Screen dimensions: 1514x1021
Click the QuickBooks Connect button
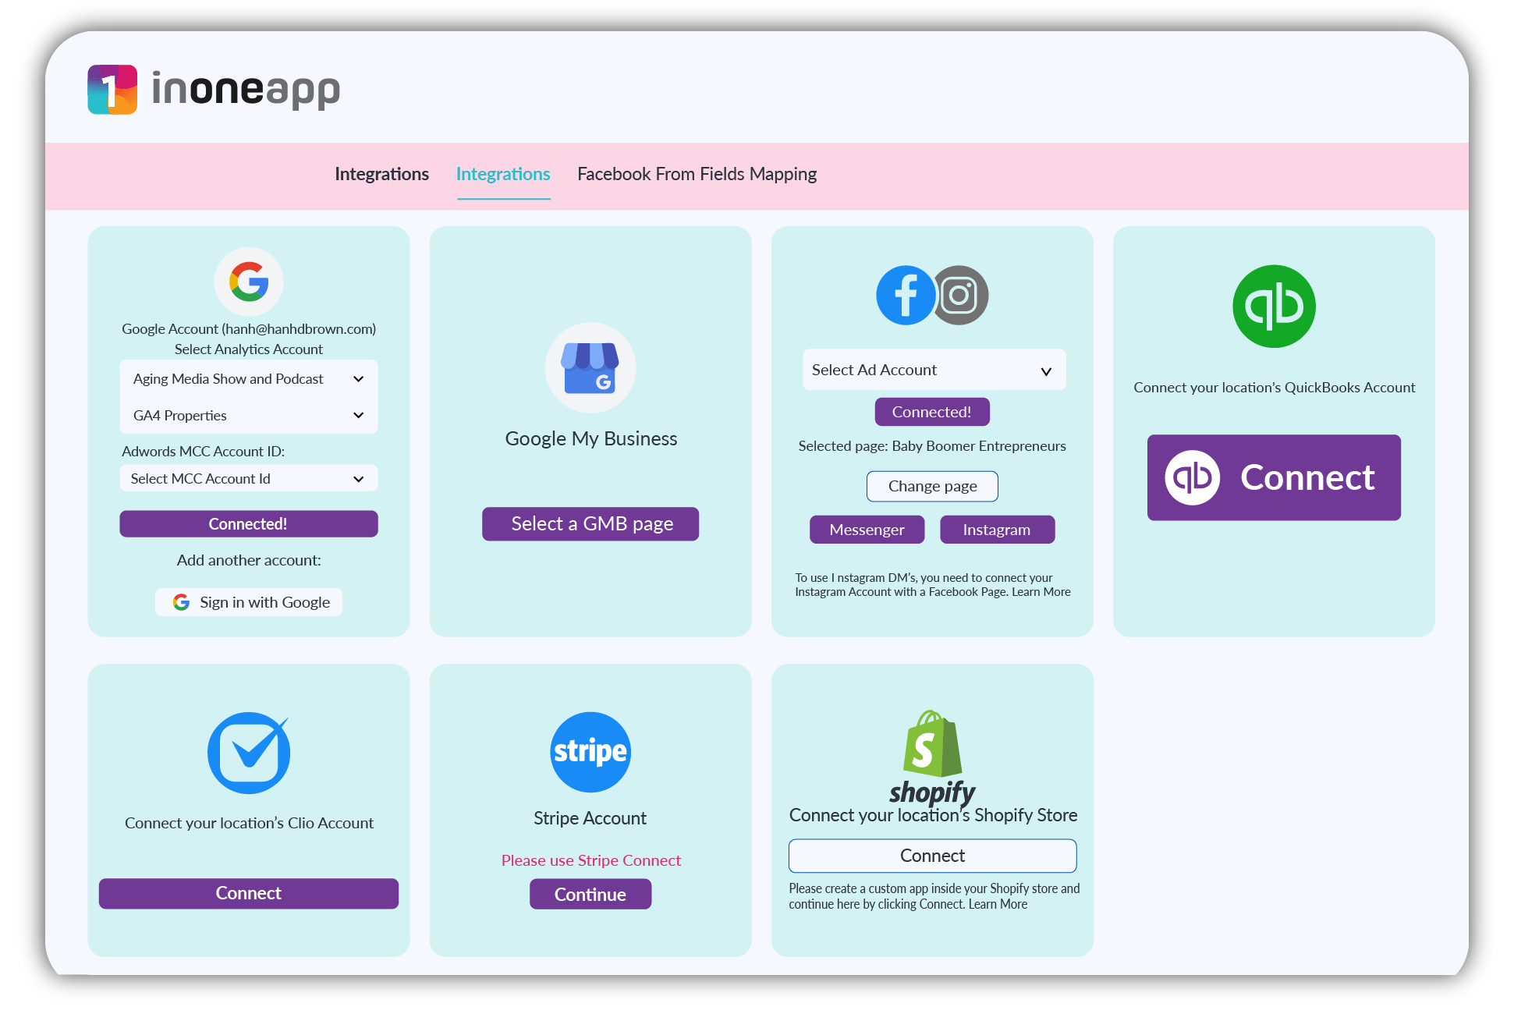point(1274,477)
